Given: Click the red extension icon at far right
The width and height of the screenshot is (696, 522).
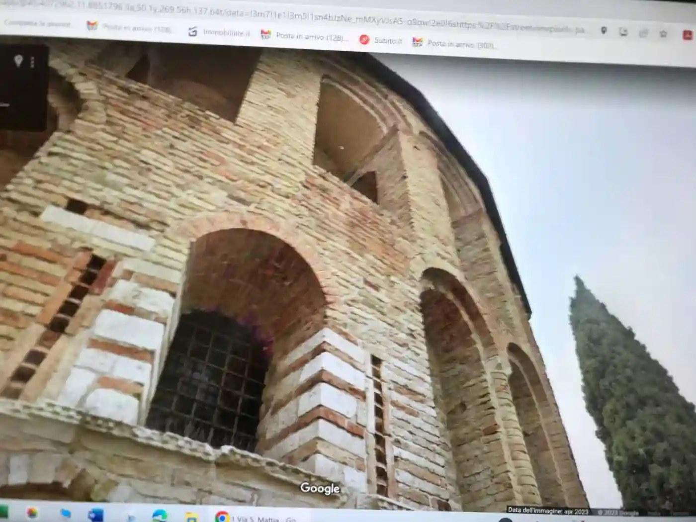Looking at the screenshot, I should coord(688,35).
